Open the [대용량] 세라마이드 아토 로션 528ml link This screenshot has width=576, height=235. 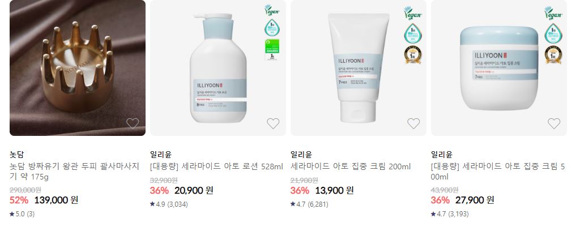coord(217,166)
